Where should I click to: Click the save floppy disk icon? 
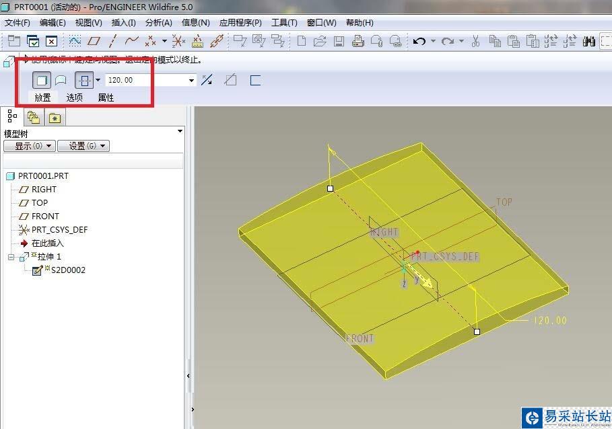pos(339,40)
